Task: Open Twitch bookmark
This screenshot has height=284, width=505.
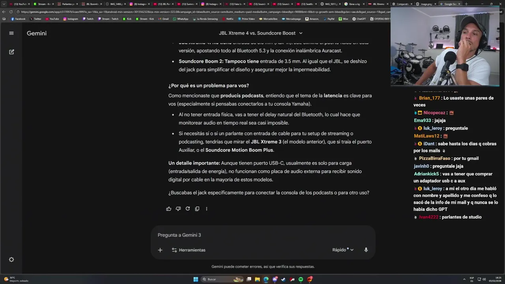Action: click(x=88, y=19)
